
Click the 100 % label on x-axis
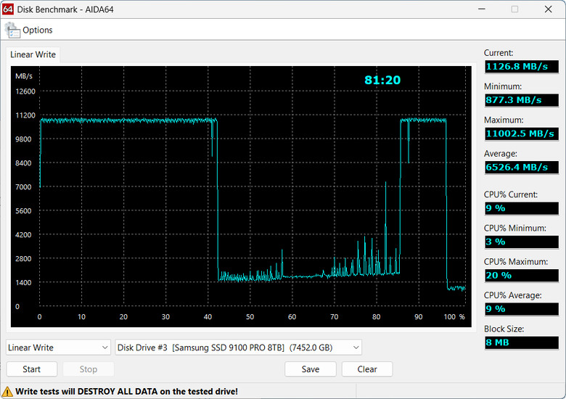point(454,317)
